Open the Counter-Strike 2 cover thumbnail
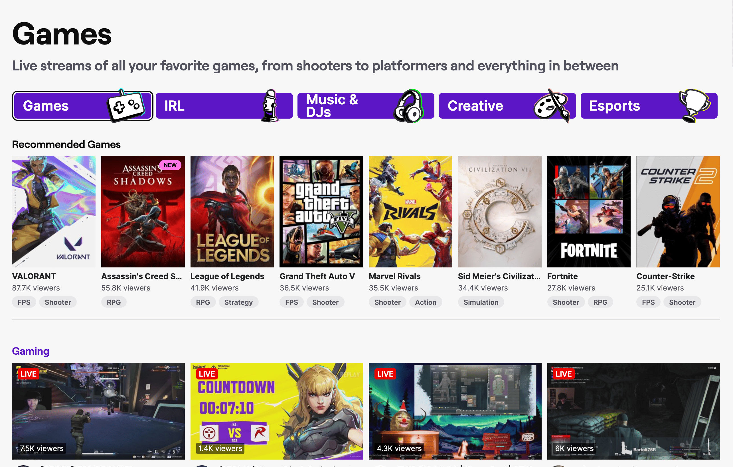This screenshot has height=467, width=733. click(x=678, y=212)
